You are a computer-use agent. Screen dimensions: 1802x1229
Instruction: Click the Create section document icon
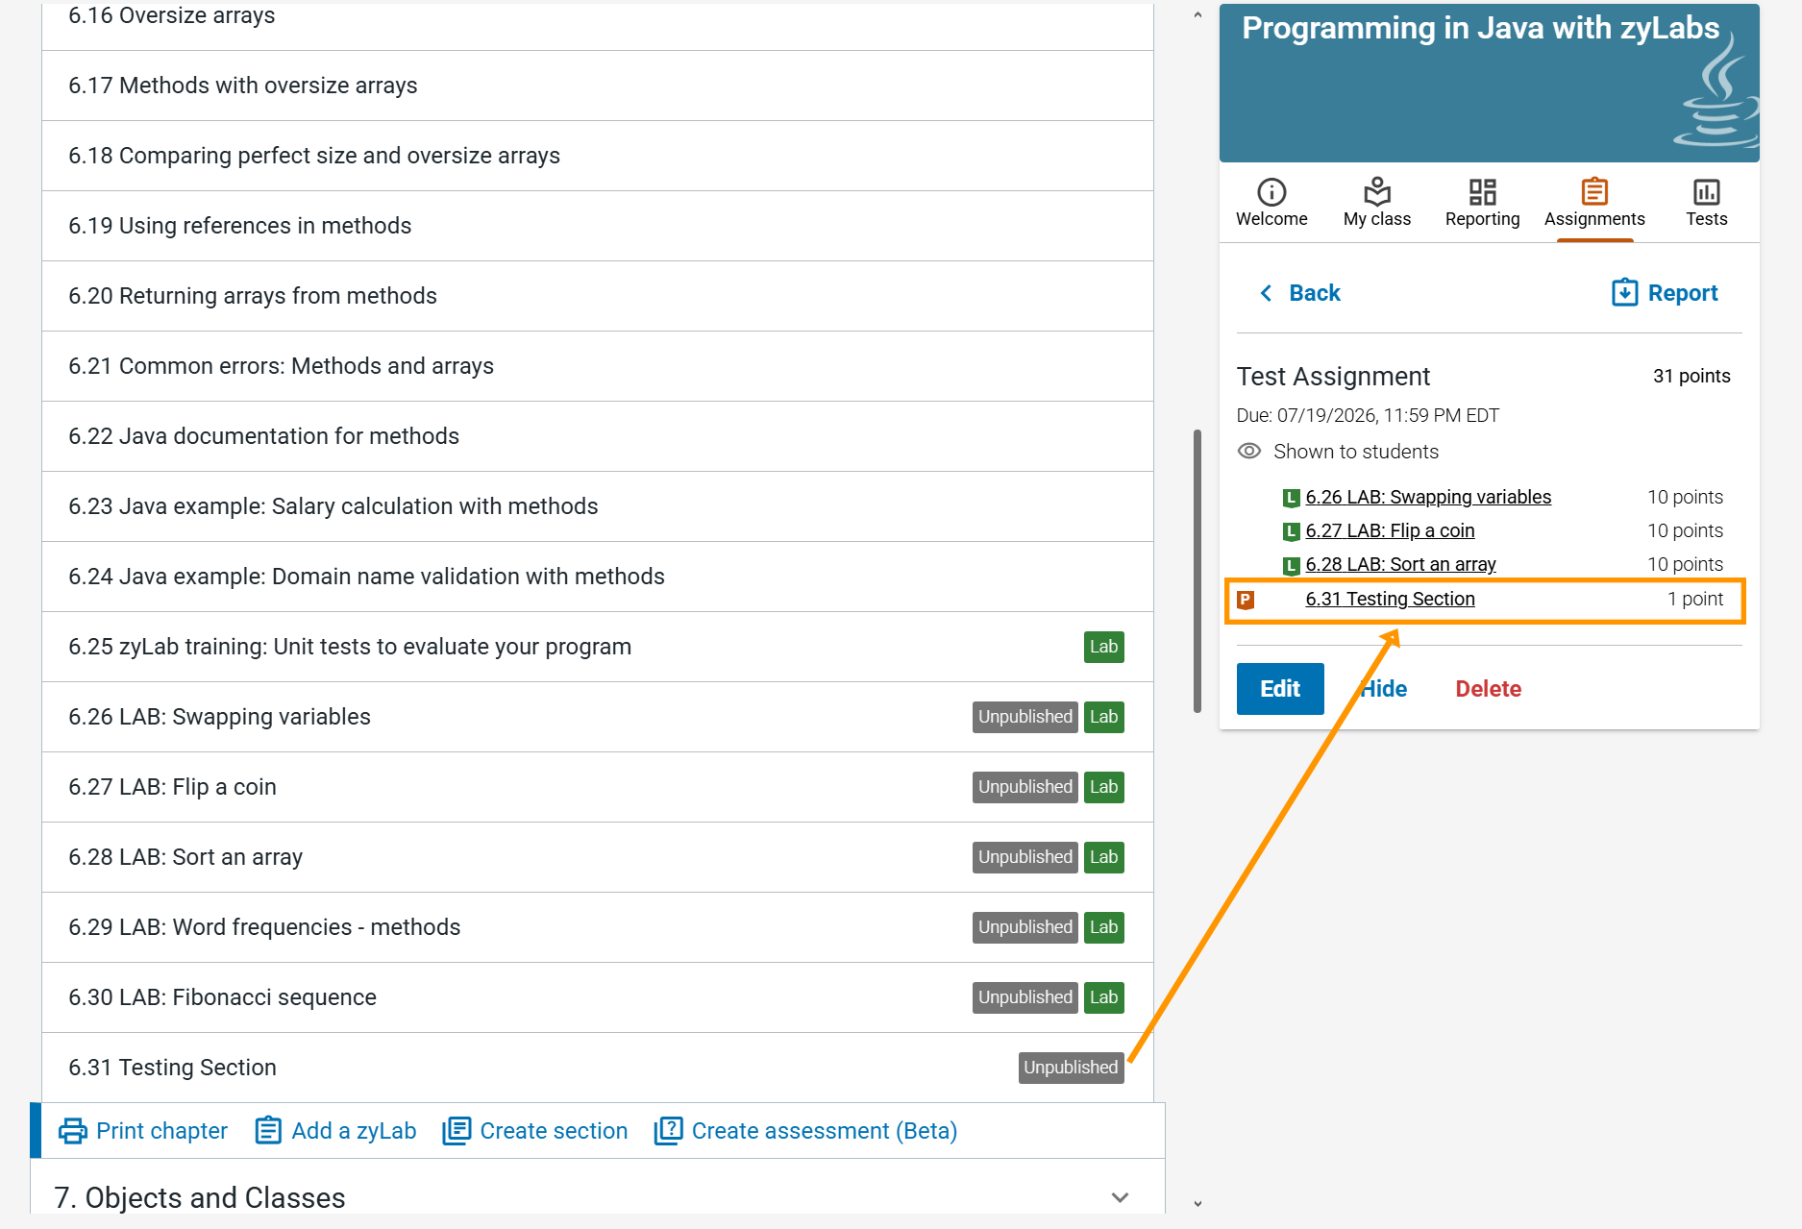457,1131
